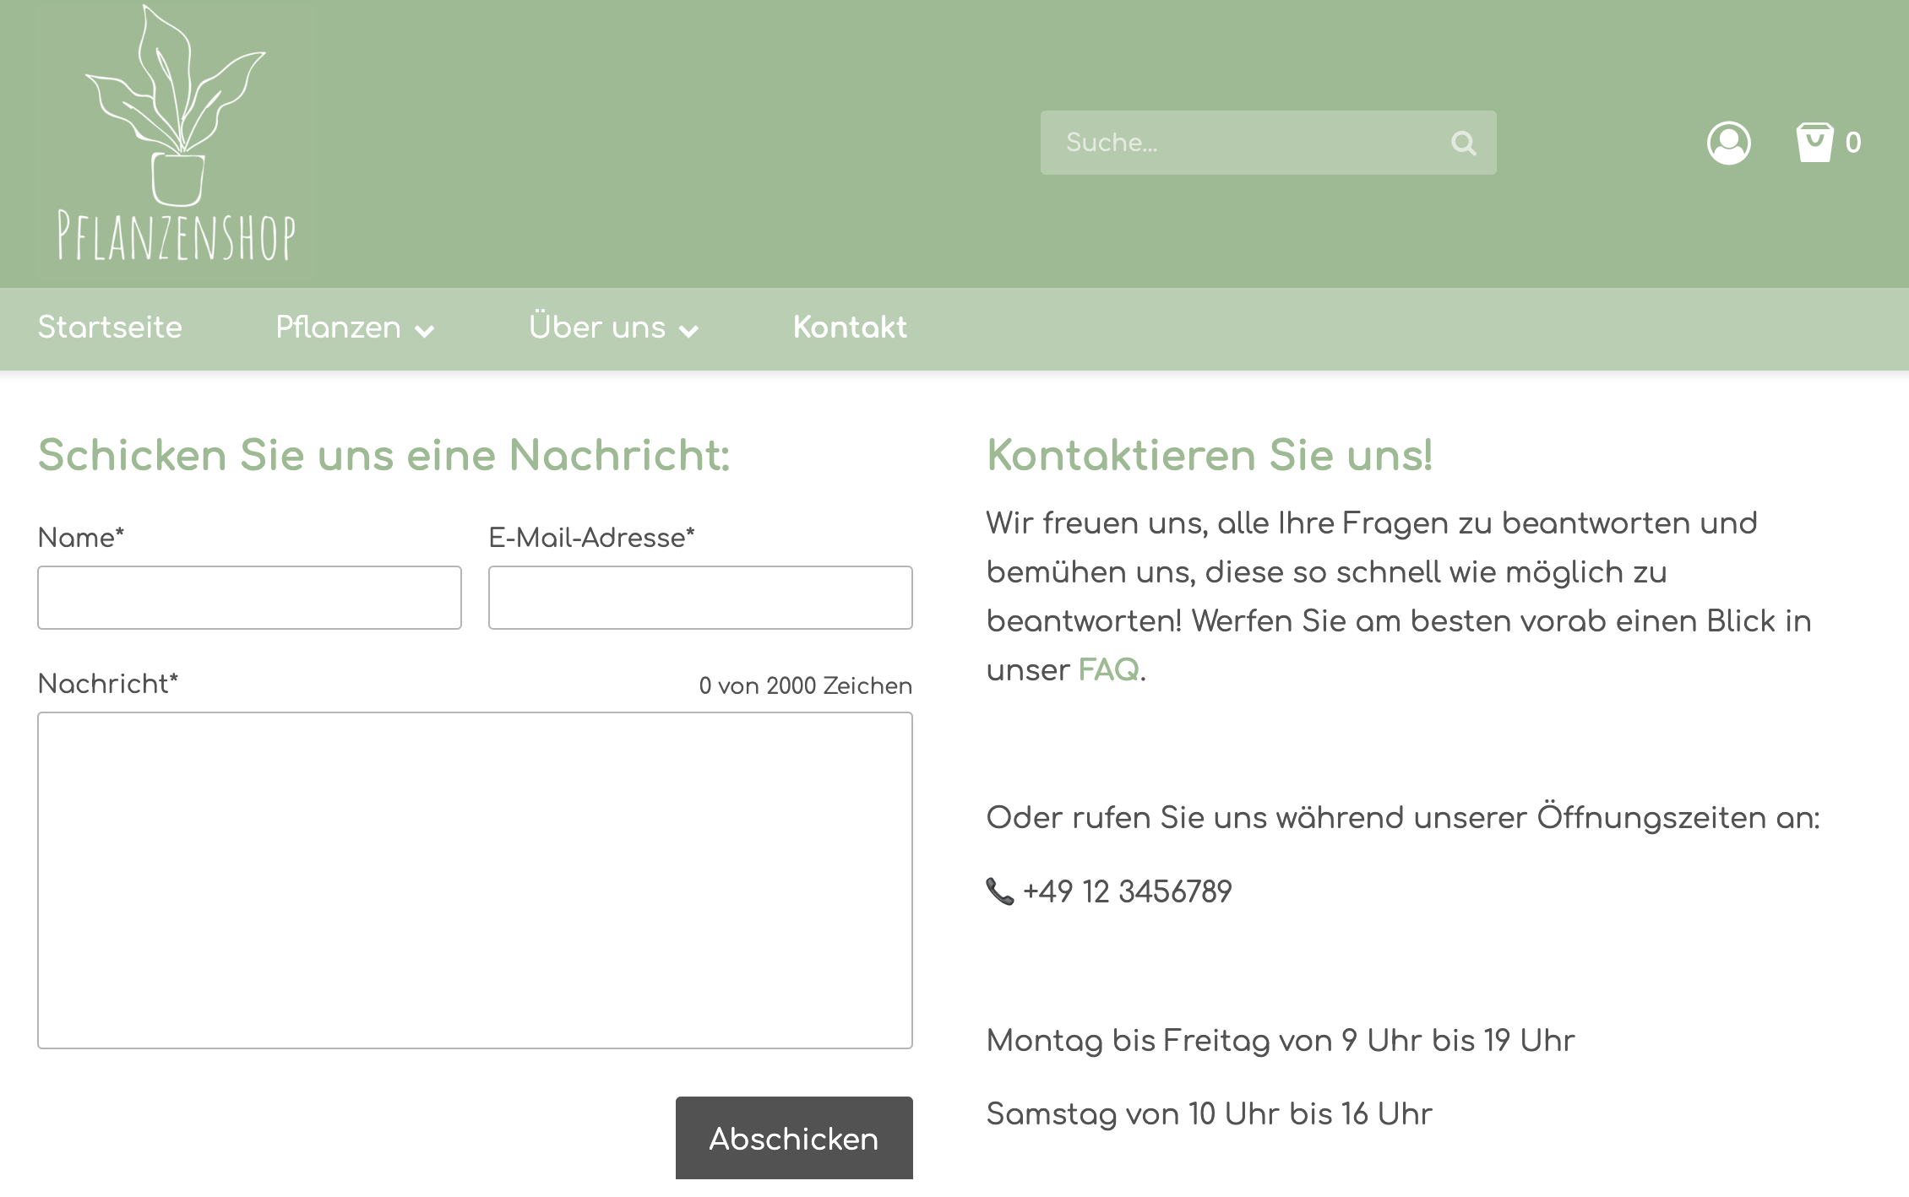The image size is (1909, 1197).
Task: Click the Abschicken submit button
Action: click(793, 1138)
